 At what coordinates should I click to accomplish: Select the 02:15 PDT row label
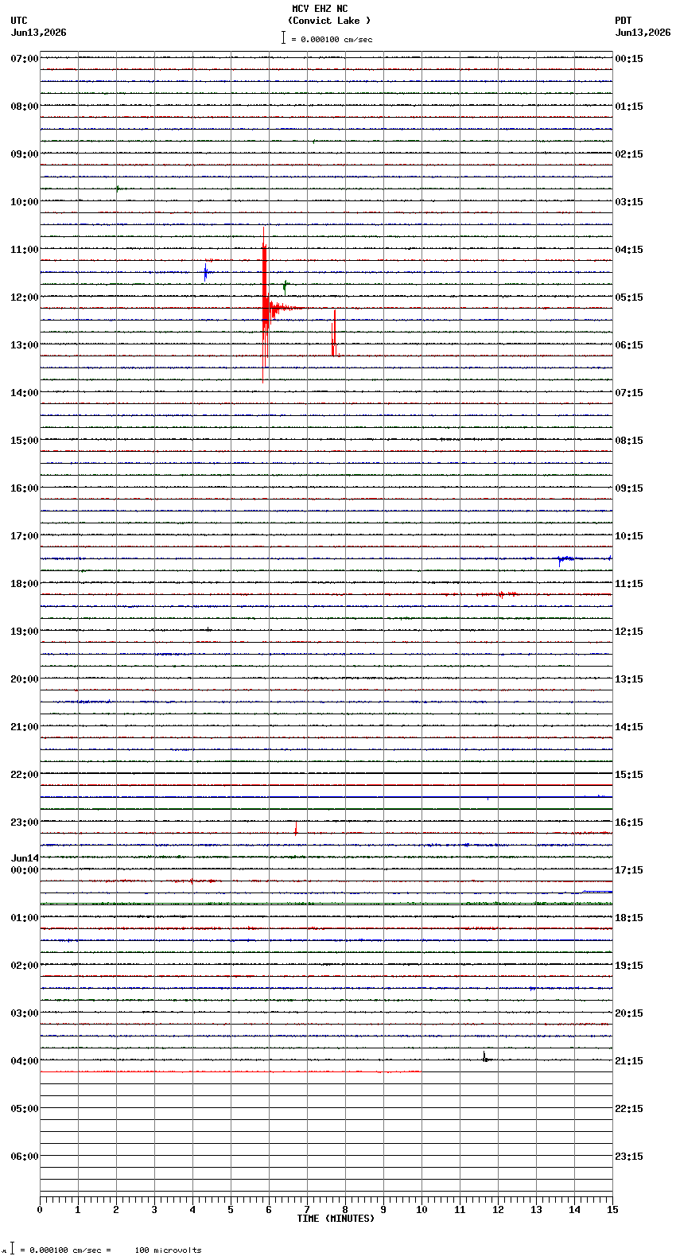629,154
